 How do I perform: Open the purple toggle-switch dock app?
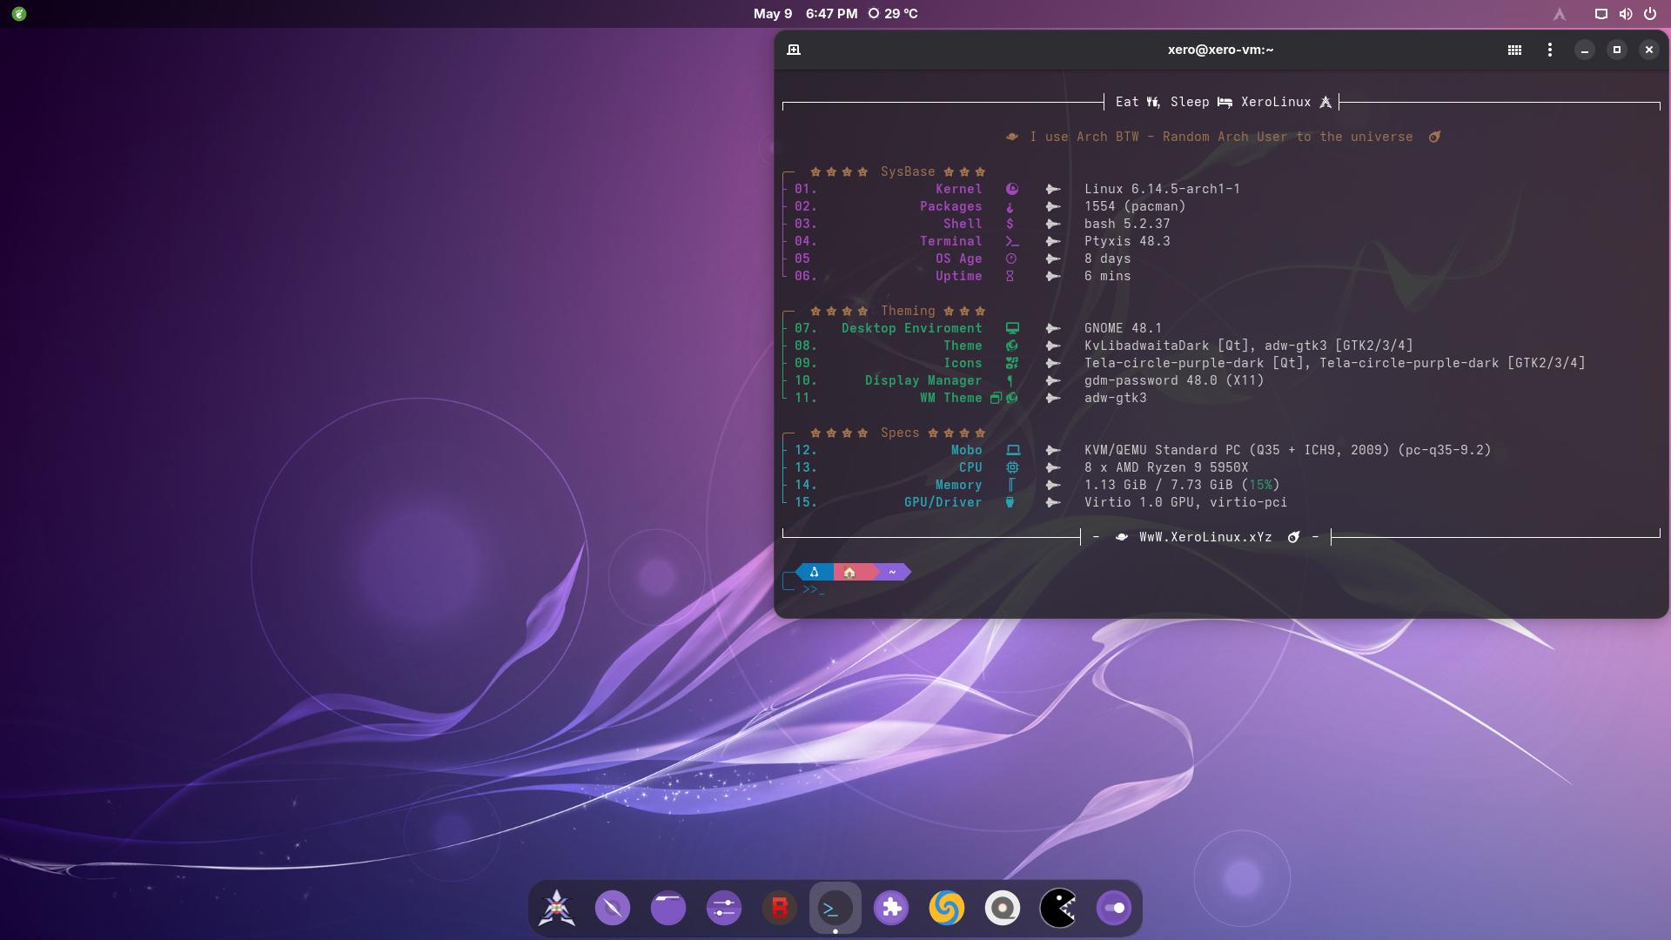(x=1114, y=908)
